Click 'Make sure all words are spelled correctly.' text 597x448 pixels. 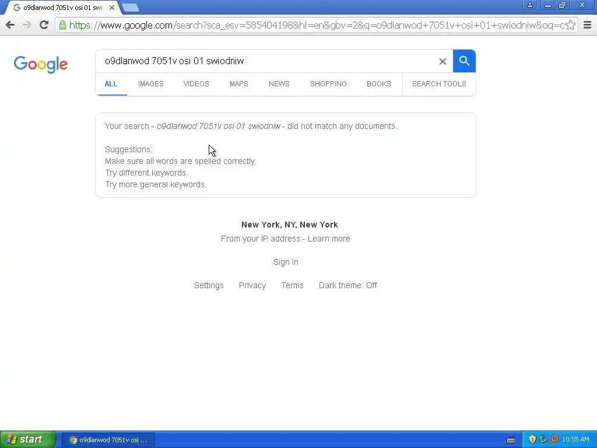[x=181, y=161]
